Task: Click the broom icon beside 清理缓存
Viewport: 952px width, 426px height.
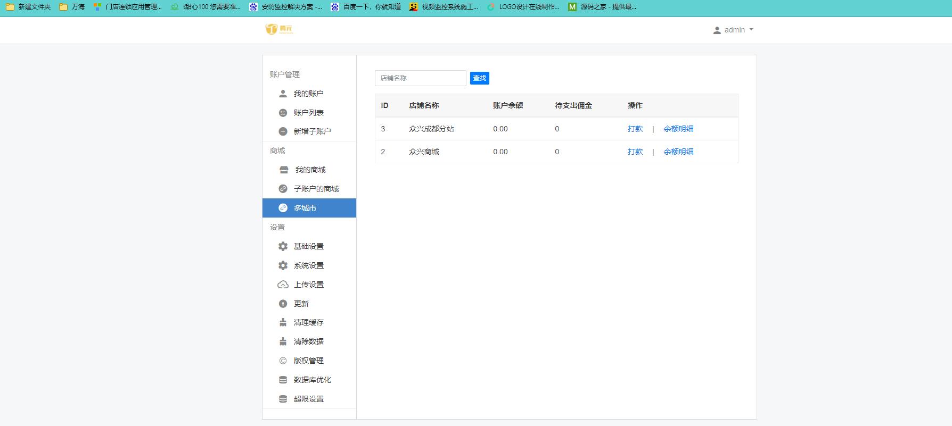Action: (283, 322)
